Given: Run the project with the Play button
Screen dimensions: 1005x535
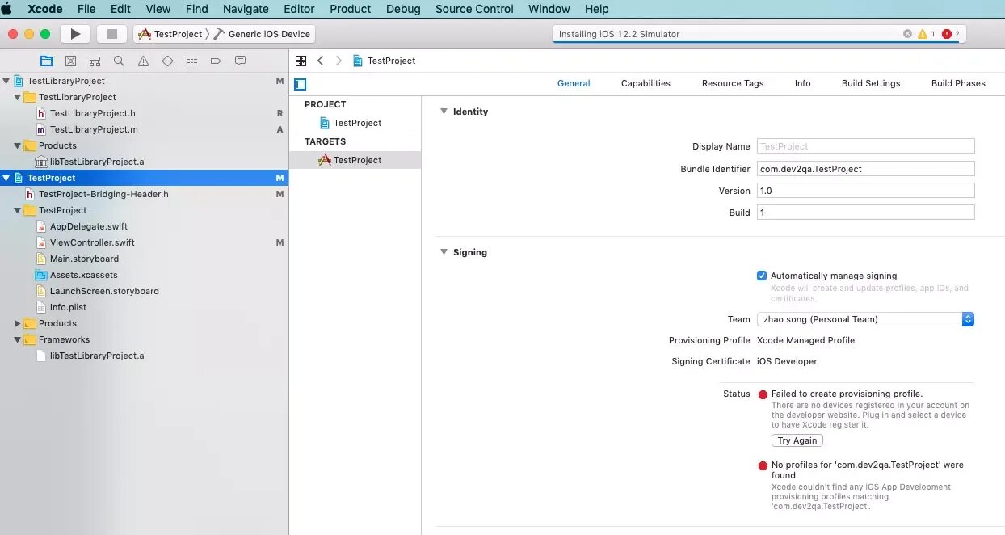Looking at the screenshot, I should (75, 34).
